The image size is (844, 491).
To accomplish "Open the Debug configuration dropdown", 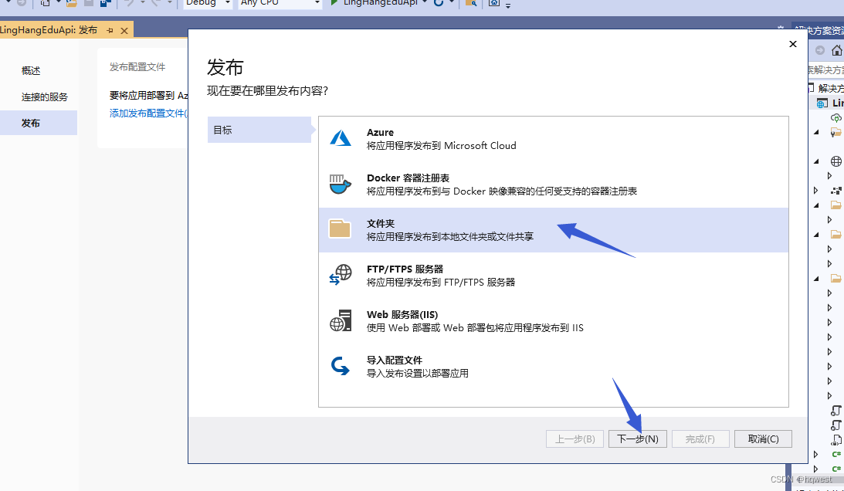I will [x=208, y=3].
